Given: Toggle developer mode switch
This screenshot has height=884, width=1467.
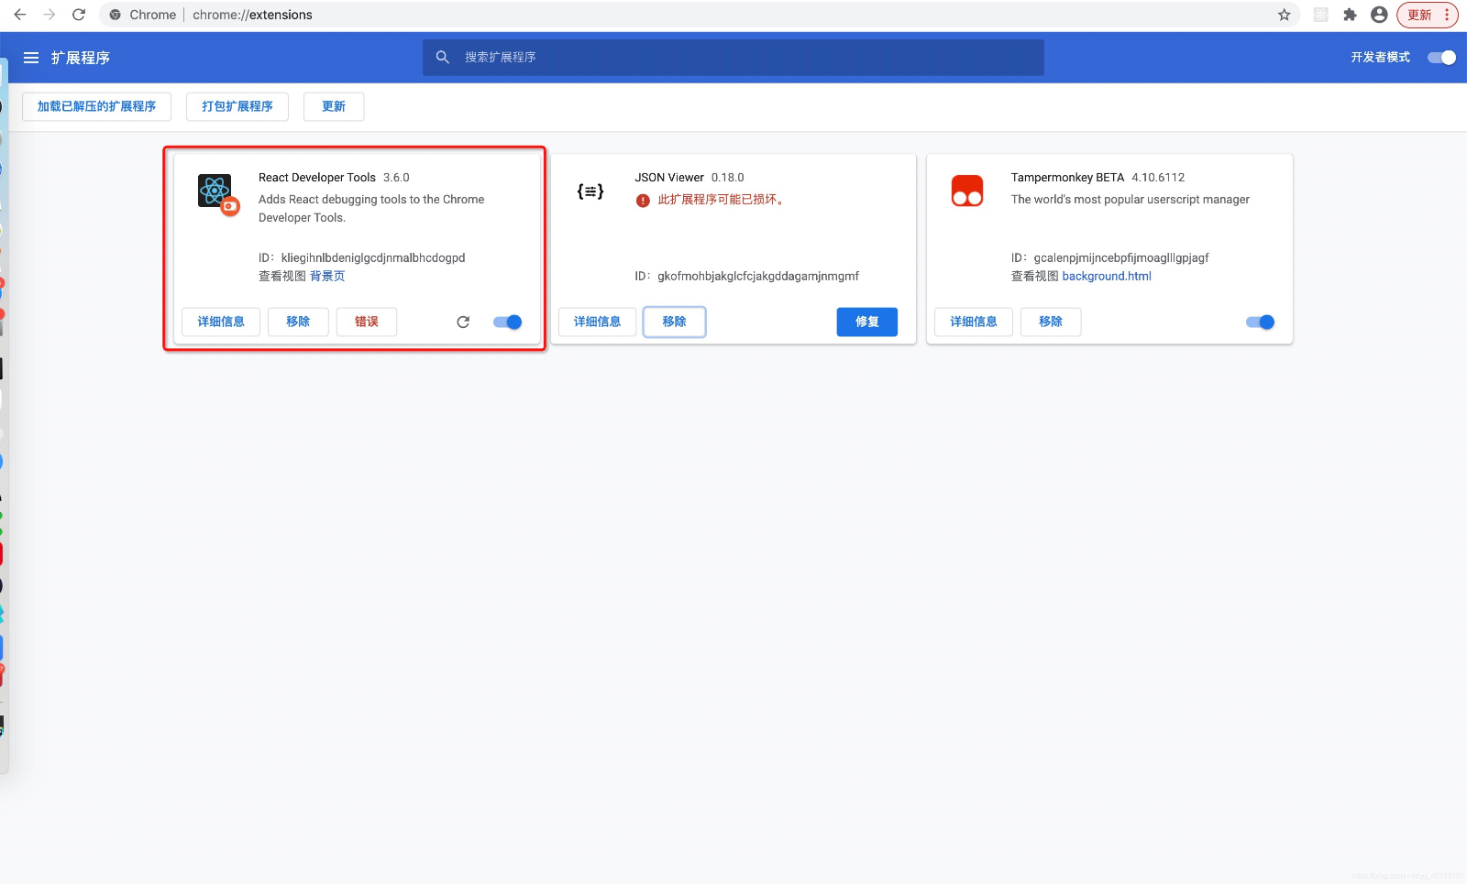Looking at the screenshot, I should click(1441, 58).
